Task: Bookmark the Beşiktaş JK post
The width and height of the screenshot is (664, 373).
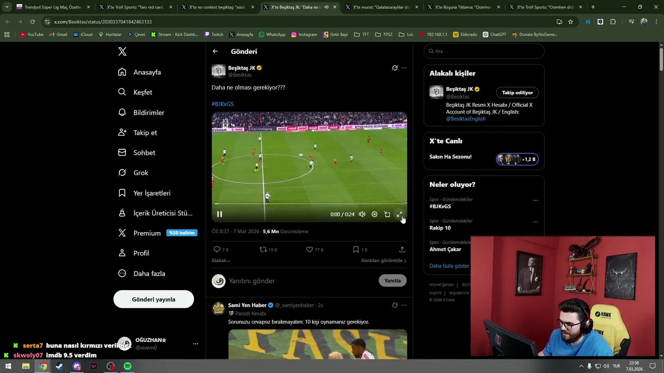Action: point(359,249)
